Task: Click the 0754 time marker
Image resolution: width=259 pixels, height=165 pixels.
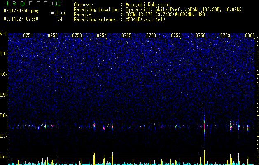Action: pos(102,35)
